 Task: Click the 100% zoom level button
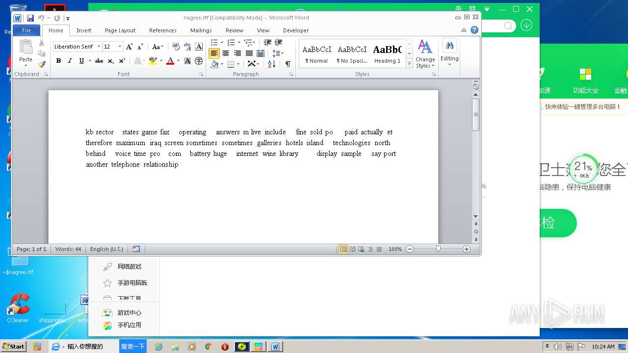coord(395,249)
